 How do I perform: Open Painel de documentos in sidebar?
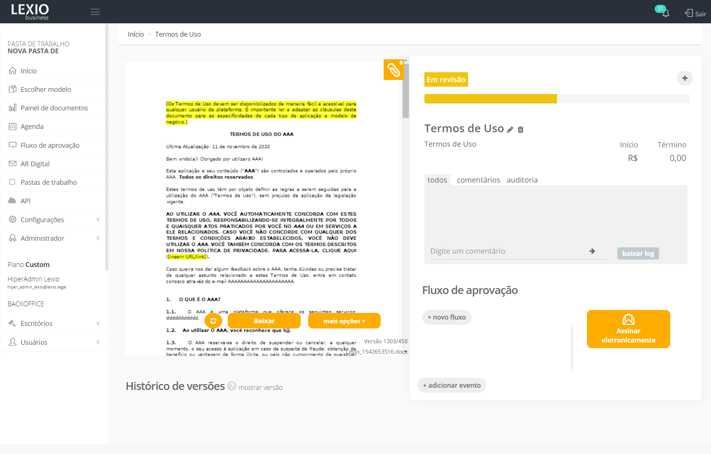point(54,108)
